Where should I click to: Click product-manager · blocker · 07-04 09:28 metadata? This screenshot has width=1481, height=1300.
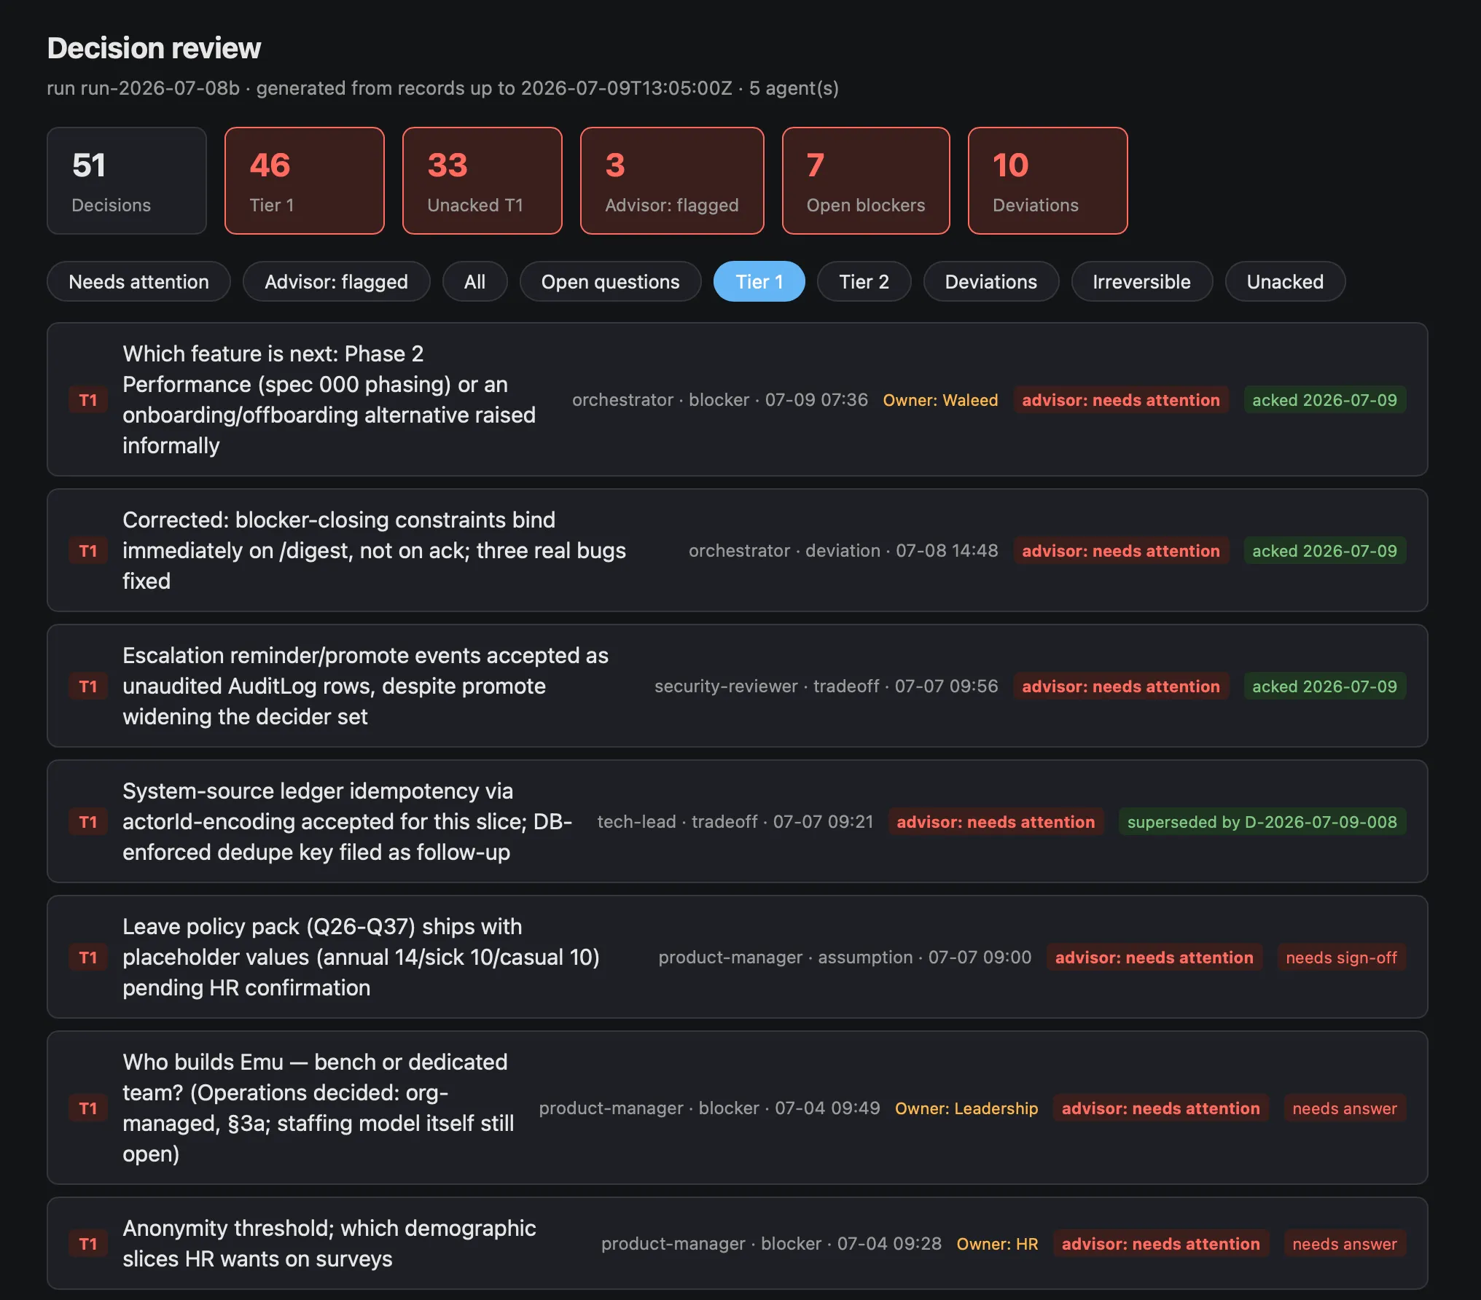[771, 1244]
